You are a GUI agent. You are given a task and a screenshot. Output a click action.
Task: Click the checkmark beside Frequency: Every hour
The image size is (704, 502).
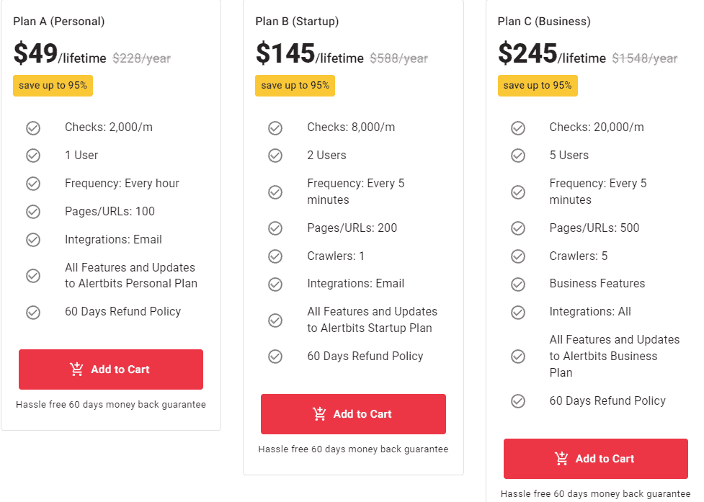coord(33,183)
